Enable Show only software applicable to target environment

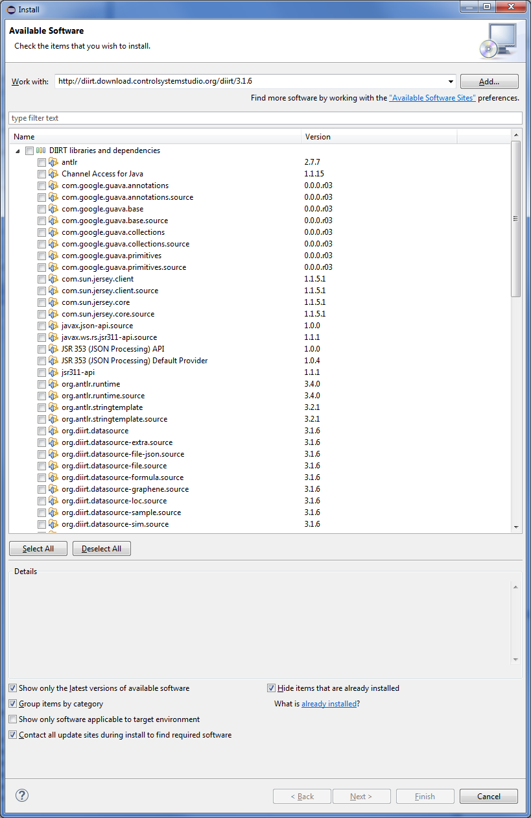click(12, 719)
